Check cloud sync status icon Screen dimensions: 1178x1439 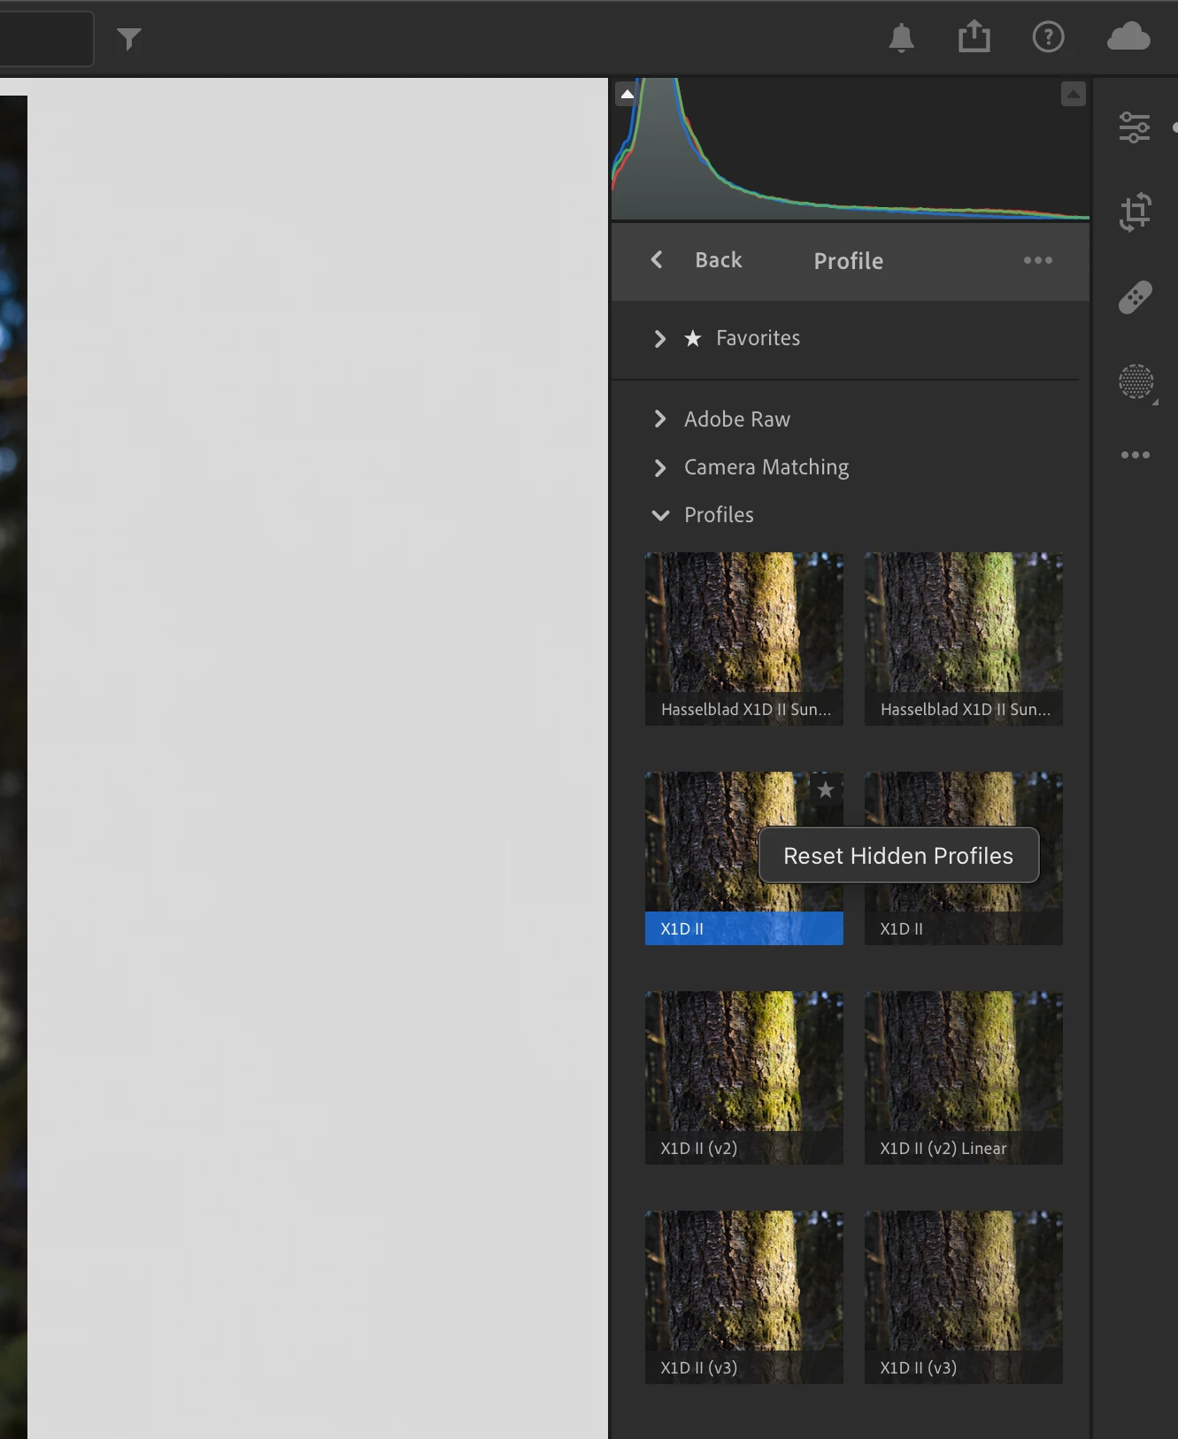(x=1128, y=37)
